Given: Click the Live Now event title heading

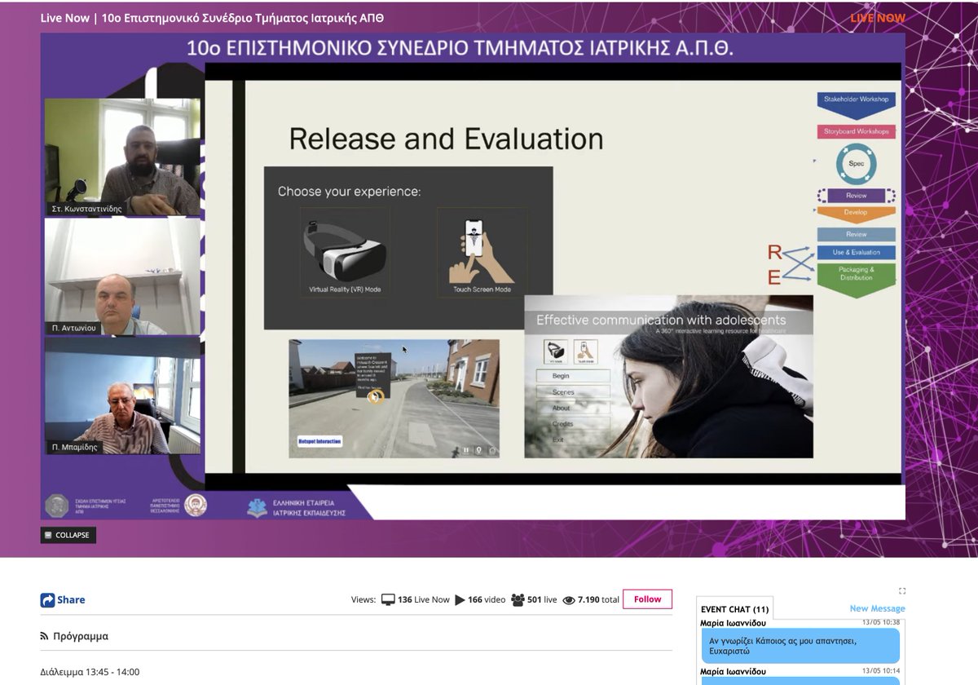Looking at the screenshot, I should 212,18.
